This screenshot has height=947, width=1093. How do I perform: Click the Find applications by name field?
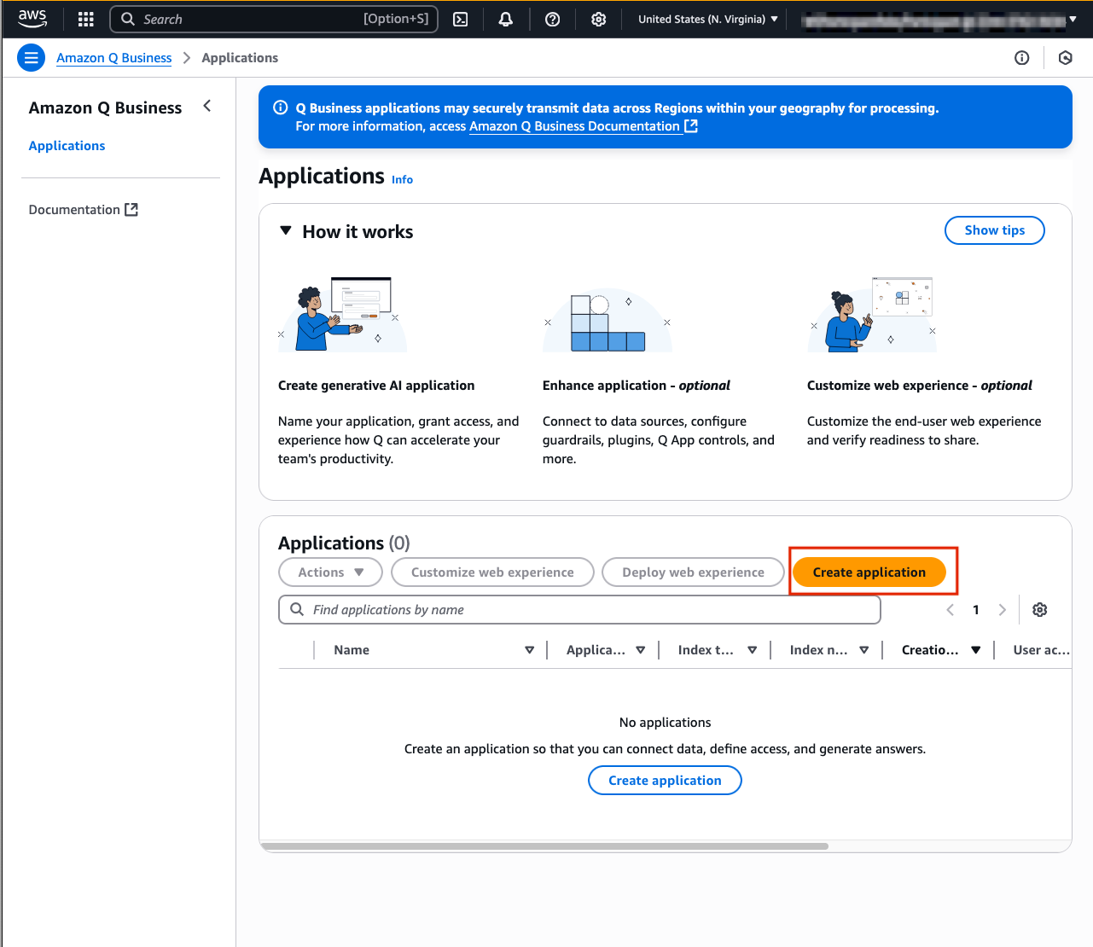pyautogui.click(x=580, y=610)
